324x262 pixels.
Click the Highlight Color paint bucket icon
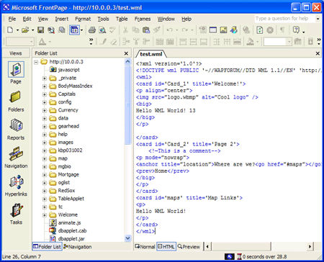click(x=250, y=42)
